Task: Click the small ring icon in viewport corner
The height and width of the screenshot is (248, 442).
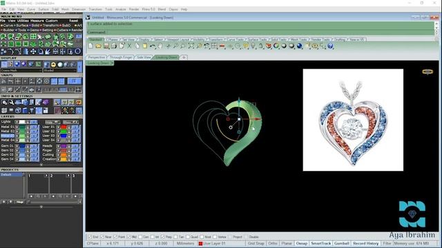Action: [x=427, y=72]
